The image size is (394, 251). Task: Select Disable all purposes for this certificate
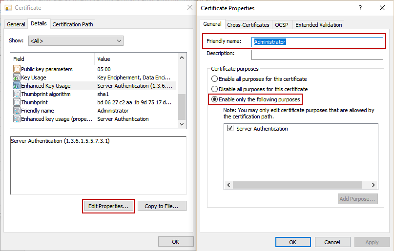coord(214,89)
